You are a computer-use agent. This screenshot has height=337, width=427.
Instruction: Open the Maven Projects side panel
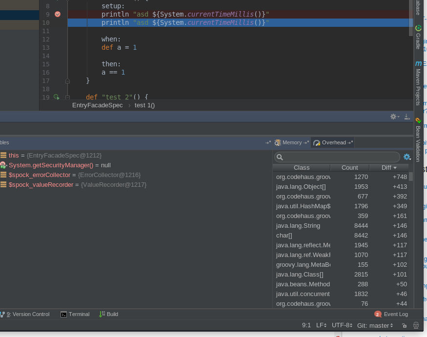tap(418, 83)
